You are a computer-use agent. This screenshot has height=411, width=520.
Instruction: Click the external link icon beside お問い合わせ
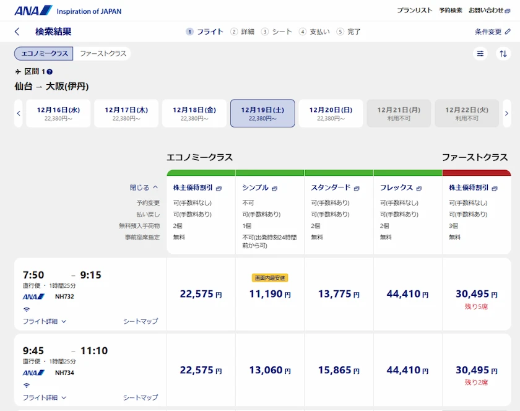[x=508, y=11]
